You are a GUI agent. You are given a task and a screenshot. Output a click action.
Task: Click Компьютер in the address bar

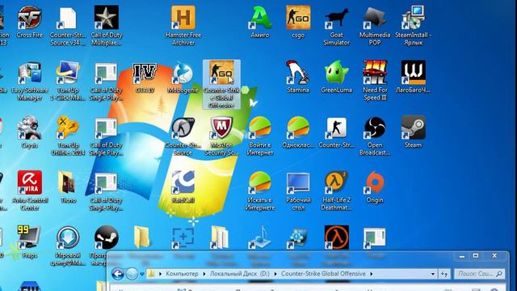click(x=182, y=273)
